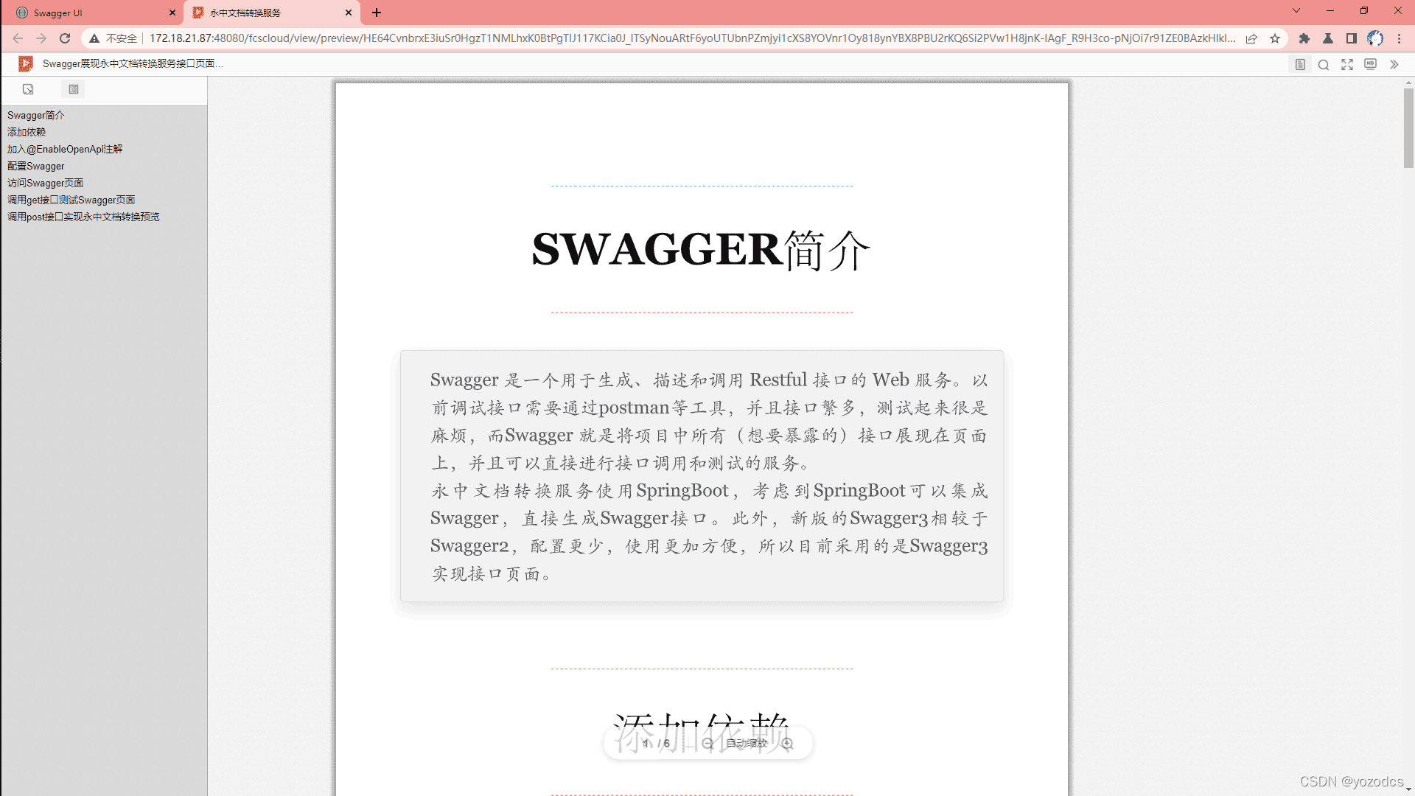Go forward in browser history
The width and height of the screenshot is (1415, 796).
(41, 38)
